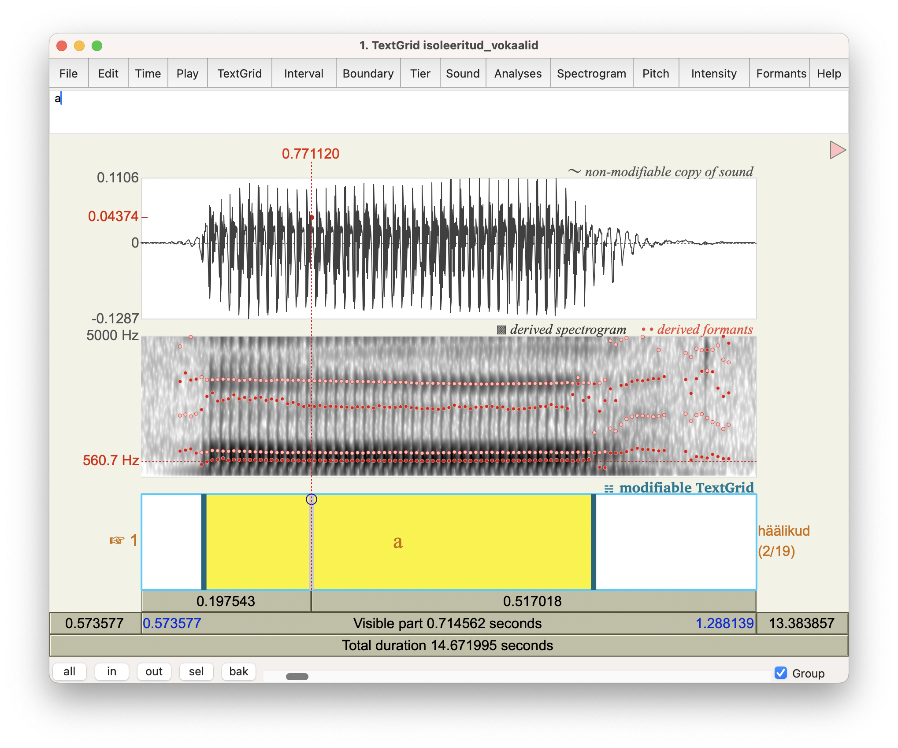This screenshot has height=748, width=898.
Task: Open the Sound menu
Action: (463, 74)
